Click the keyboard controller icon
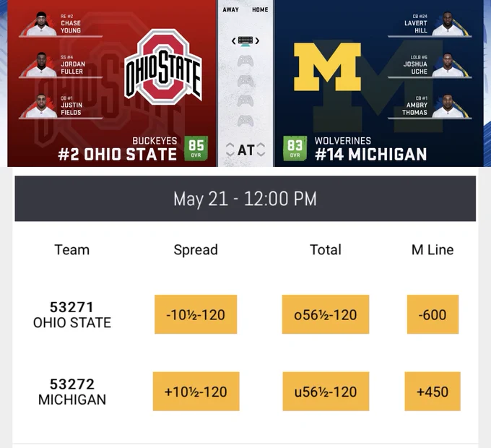491x448 pixels. point(245,41)
